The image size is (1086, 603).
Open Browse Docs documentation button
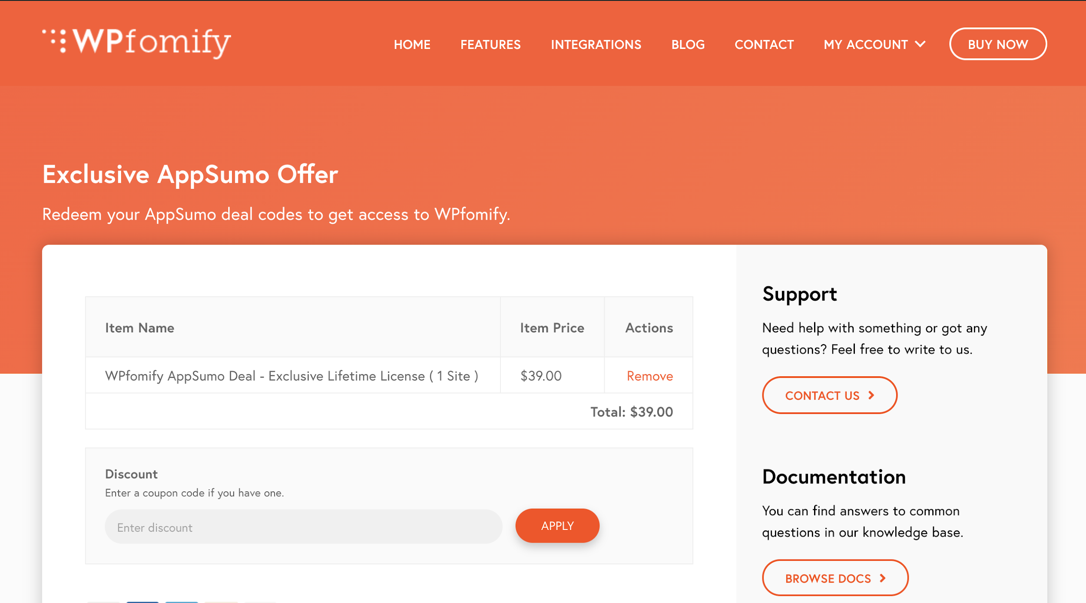828,578
